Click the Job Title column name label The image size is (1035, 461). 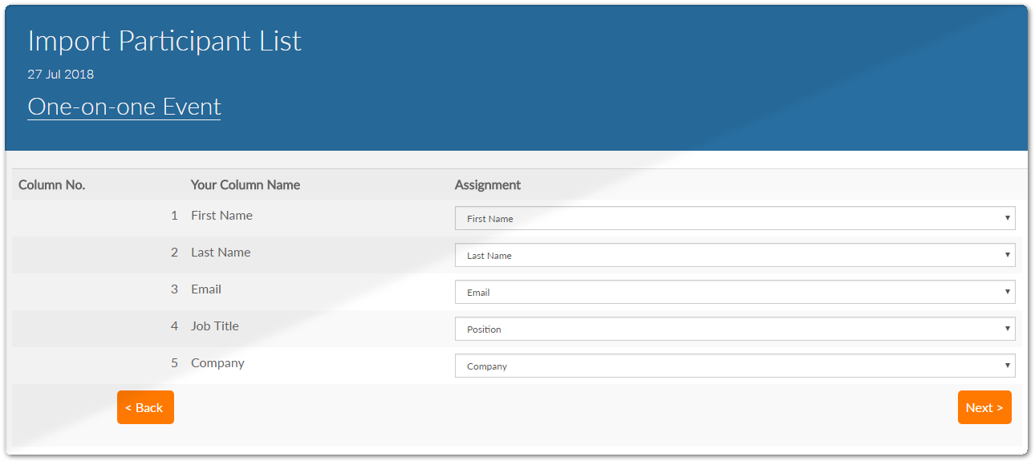click(214, 326)
